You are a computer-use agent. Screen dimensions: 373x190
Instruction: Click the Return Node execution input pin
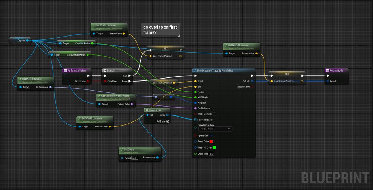(x=328, y=76)
